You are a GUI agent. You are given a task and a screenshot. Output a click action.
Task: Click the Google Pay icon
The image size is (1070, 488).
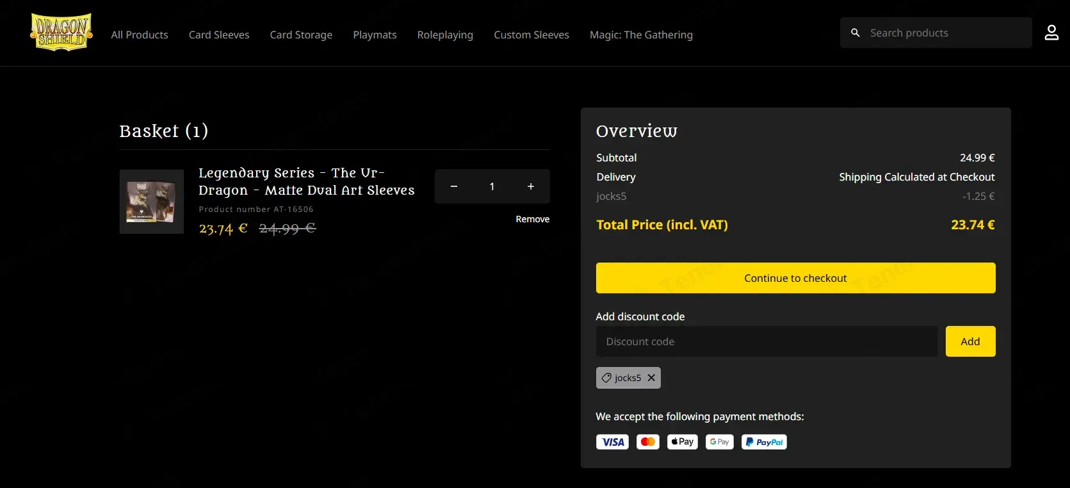[x=719, y=442]
